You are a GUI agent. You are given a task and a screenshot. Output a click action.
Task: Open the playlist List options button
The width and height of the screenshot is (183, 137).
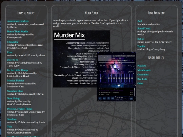[131, 99]
